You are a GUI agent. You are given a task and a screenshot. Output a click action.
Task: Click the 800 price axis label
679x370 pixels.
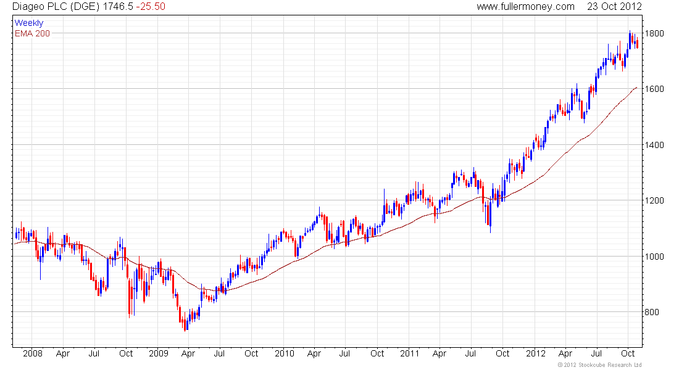tap(652, 312)
